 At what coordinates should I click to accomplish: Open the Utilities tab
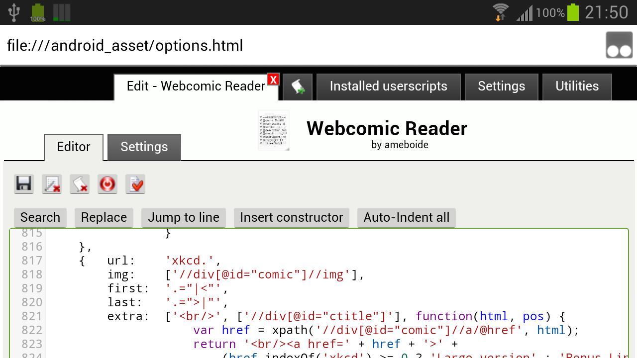[577, 87]
